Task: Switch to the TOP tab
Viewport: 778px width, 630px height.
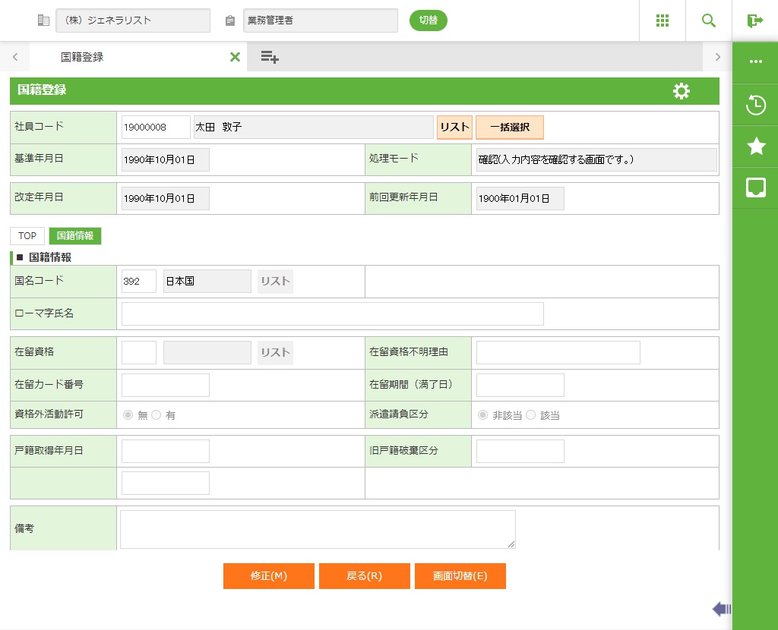Action: click(x=27, y=236)
